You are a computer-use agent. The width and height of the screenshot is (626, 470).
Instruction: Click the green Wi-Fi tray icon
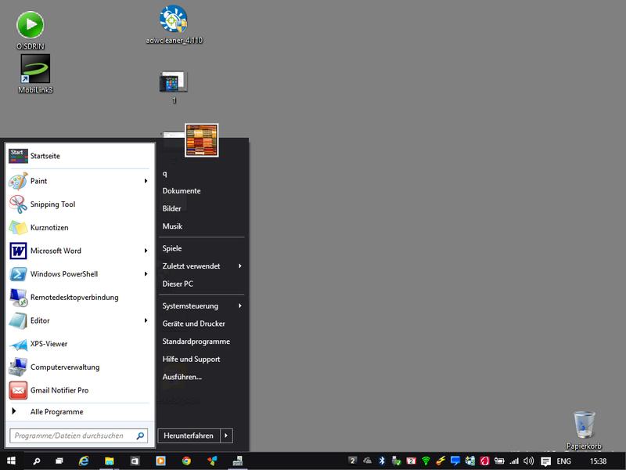426,461
